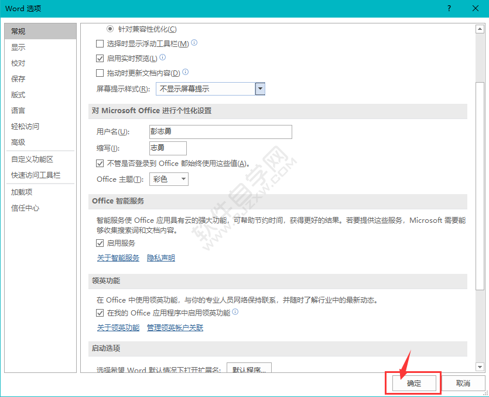
Task: Click the info icon beside 启用实时预览
Action: 163,58
